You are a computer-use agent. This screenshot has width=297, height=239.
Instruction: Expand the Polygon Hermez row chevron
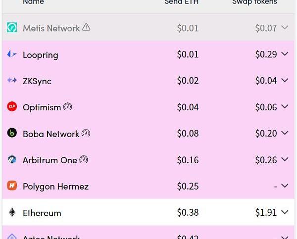[285, 186]
